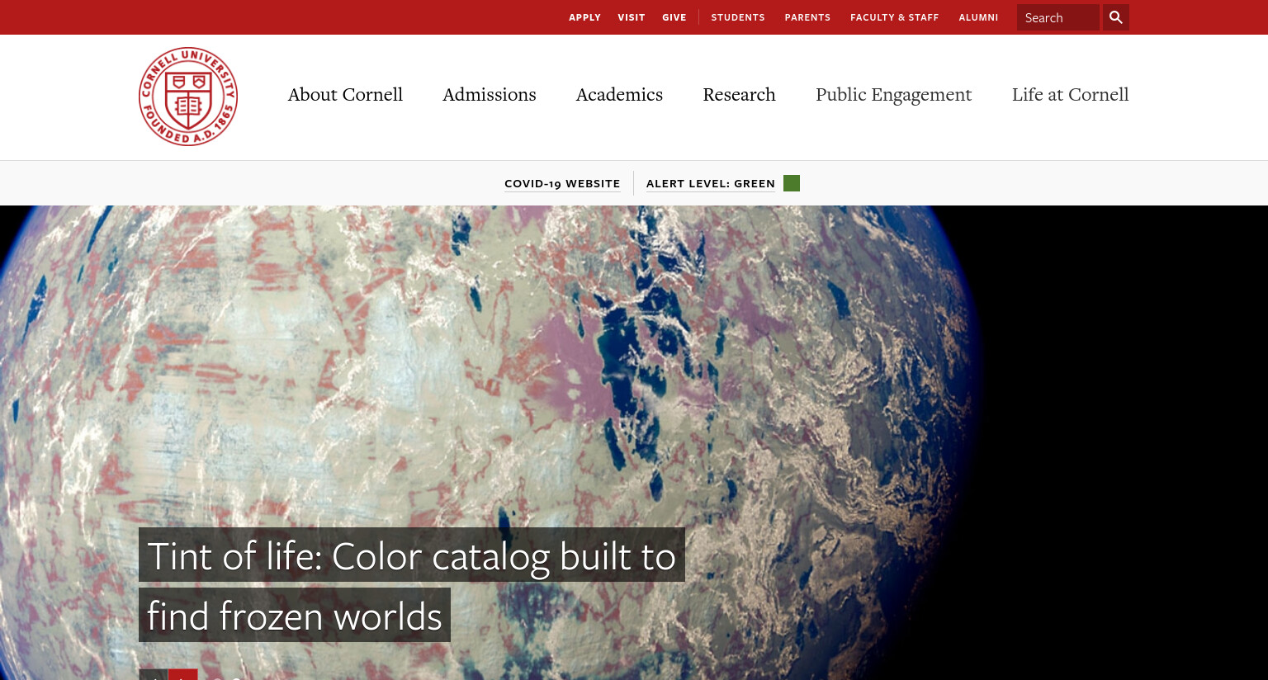Screen dimensions: 1268x680
Task: Visit the COVID-19 Website link
Action: tap(562, 183)
